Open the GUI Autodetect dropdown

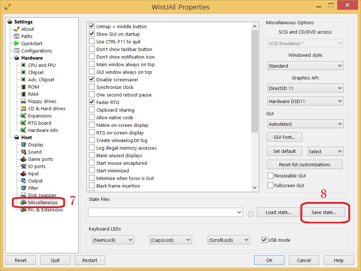point(305,124)
